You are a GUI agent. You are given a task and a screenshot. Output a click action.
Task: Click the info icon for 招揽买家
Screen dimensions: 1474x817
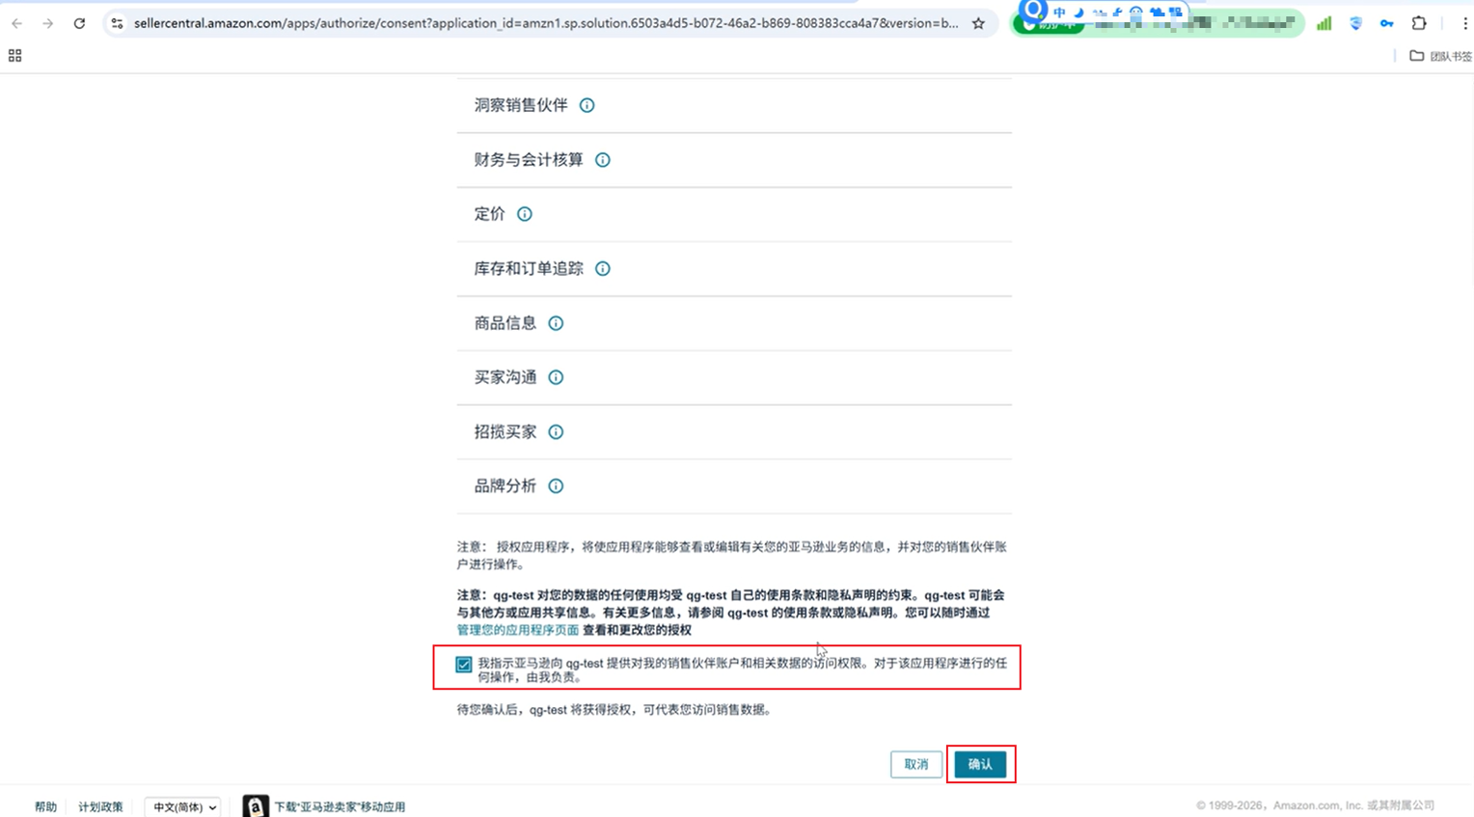556,432
